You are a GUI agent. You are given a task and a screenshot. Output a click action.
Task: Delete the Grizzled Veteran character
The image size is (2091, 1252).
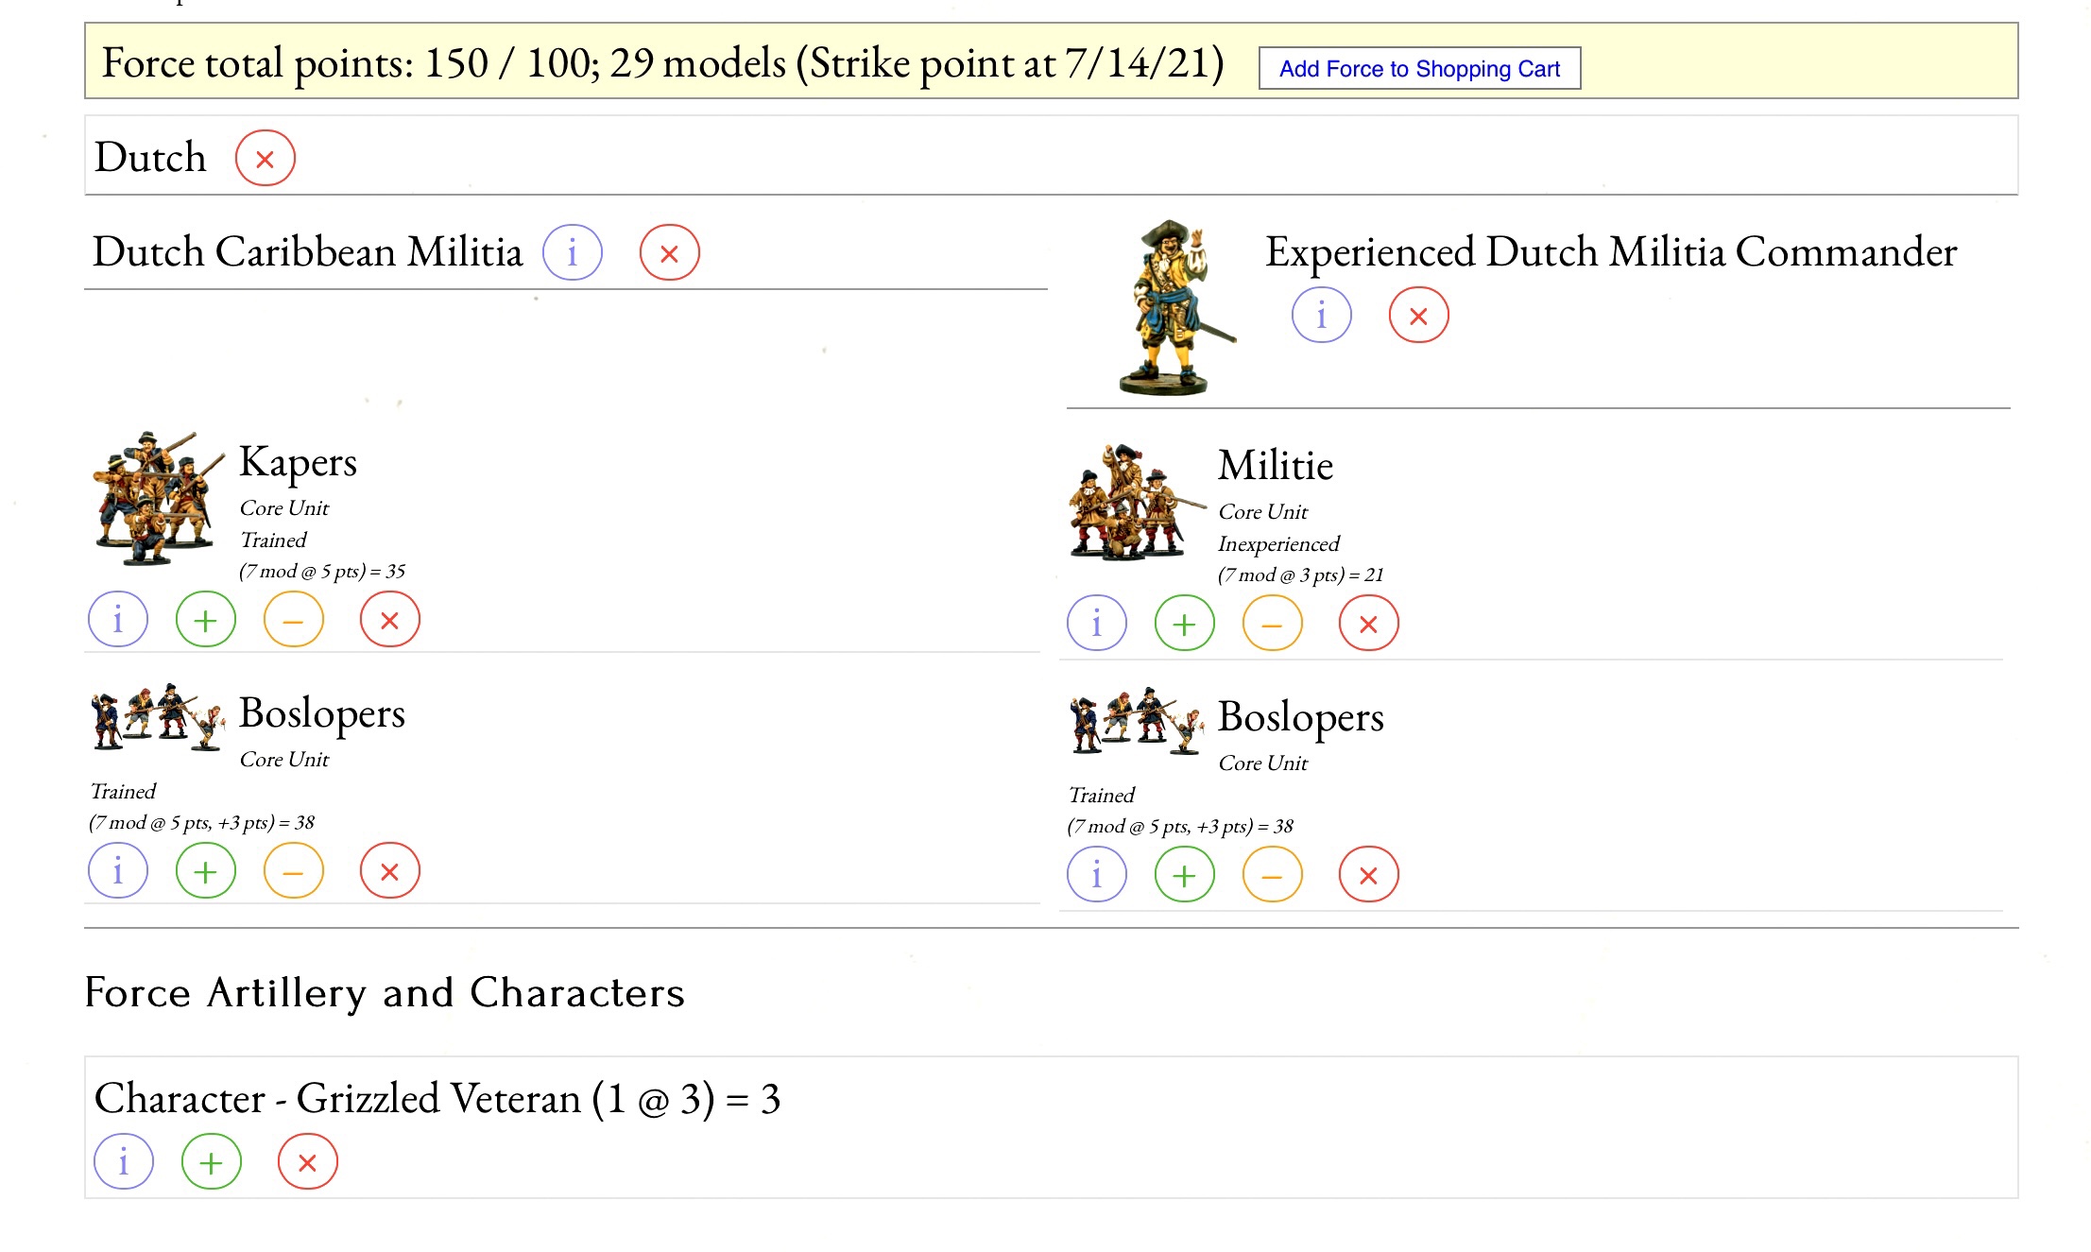(x=307, y=1161)
